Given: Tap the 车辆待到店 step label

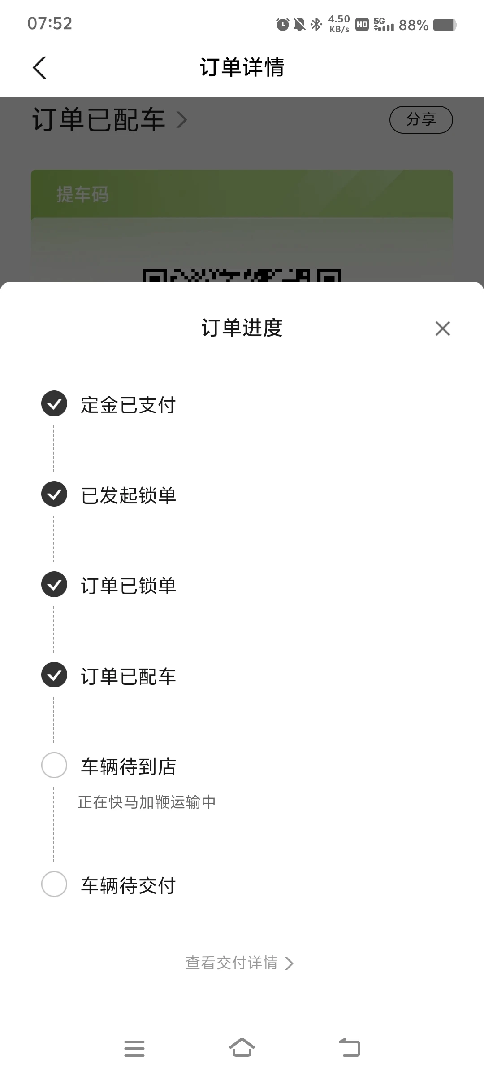Looking at the screenshot, I should (128, 766).
